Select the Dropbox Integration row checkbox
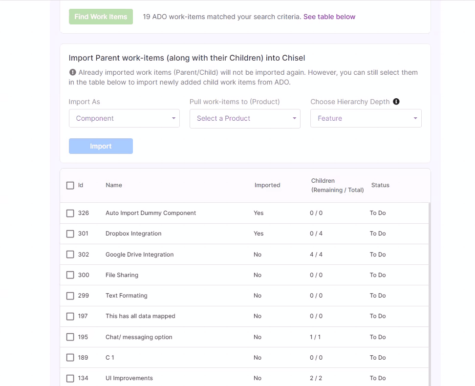The image size is (475, 386). pyautogui.click(x=70, y=234)
